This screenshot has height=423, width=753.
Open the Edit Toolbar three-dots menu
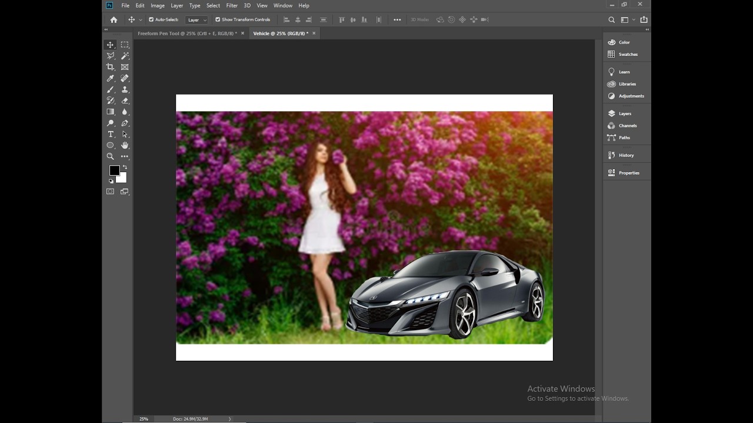tap(125, 156)
